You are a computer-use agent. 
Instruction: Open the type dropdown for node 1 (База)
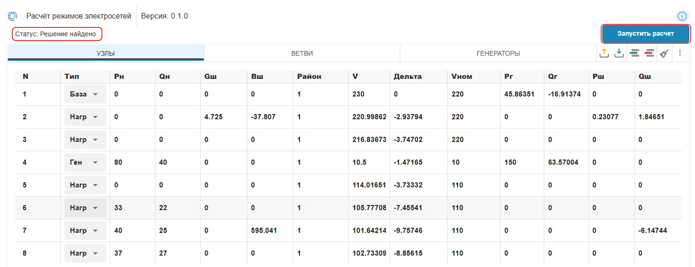[x=85, y=94]
